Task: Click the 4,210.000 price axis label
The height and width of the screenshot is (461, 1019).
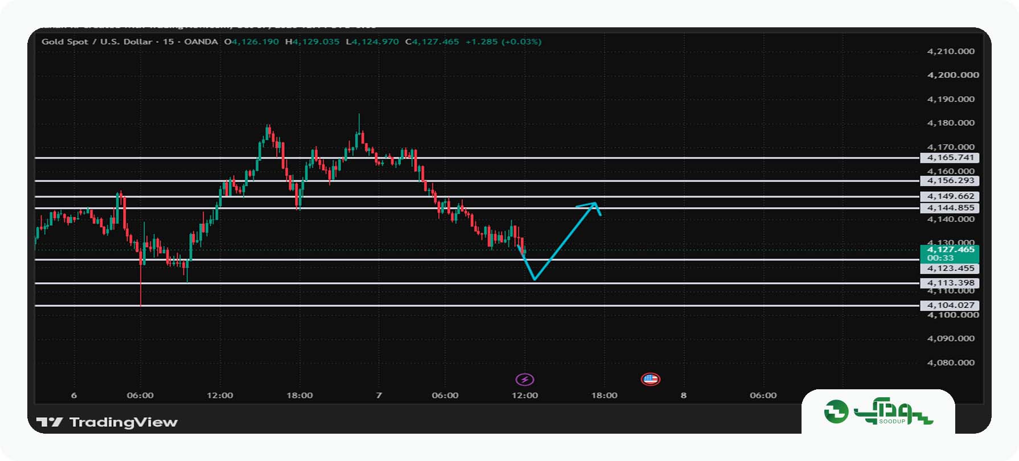Action: [951, 51]
